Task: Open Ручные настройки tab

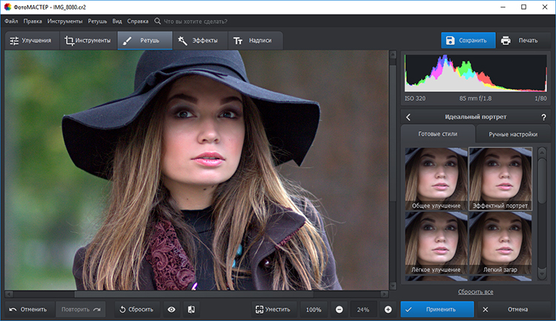Action: pyautogui.click(x=508, y=134)
